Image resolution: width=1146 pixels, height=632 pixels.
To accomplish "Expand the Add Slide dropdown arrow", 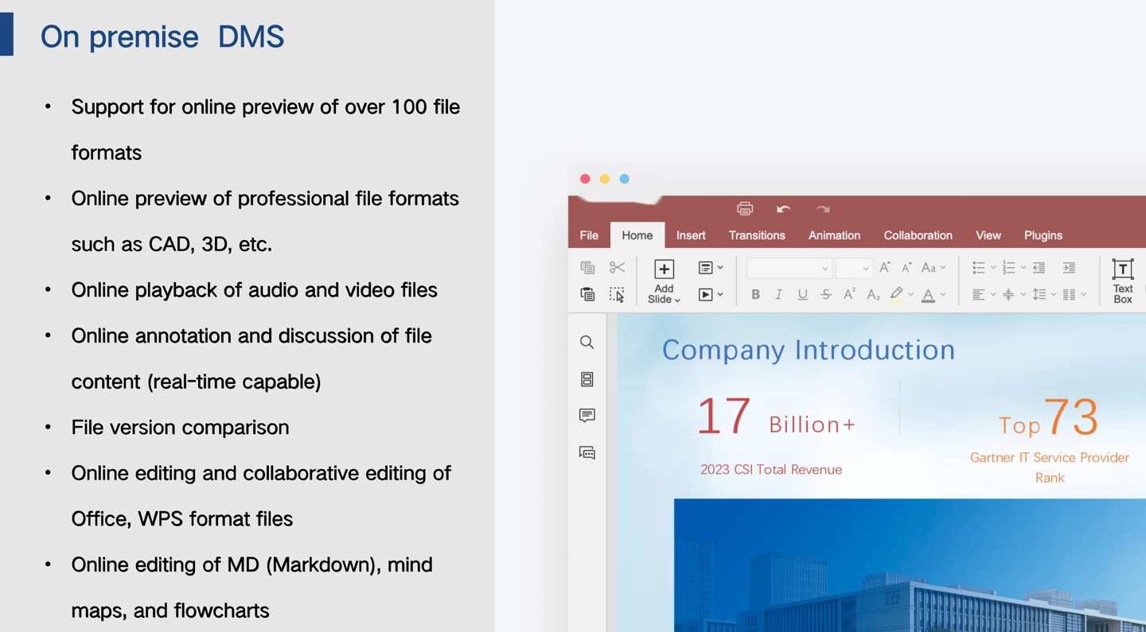I will point(677,300).
